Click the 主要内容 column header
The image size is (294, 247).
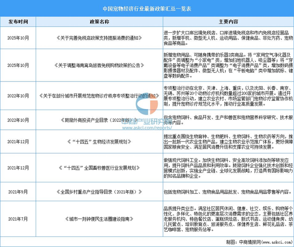[228, 22]
